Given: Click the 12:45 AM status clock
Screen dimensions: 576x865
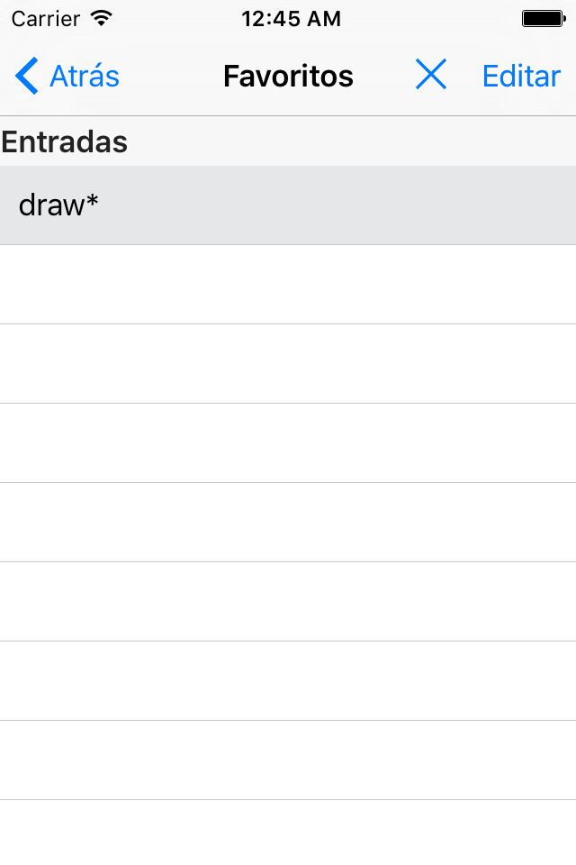Looking at the screenshot, I should (291, 19).
